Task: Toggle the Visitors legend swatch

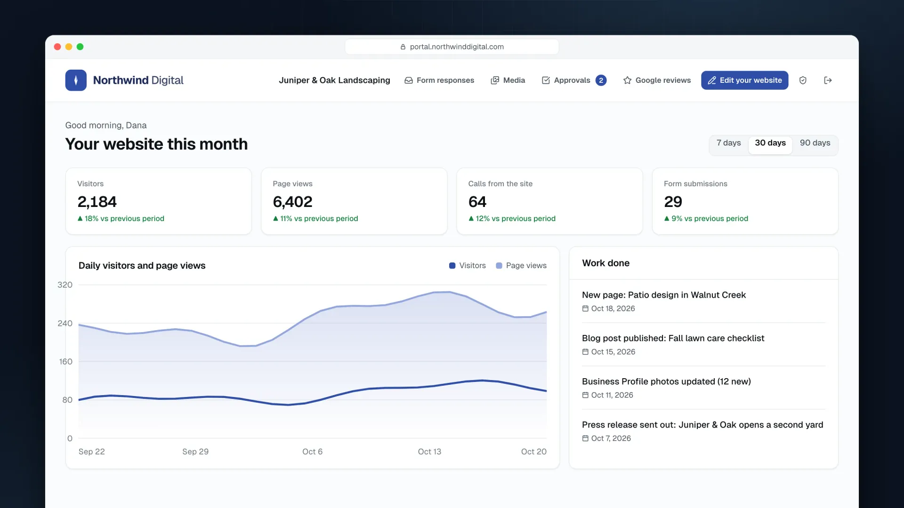Action: [452, 266]
